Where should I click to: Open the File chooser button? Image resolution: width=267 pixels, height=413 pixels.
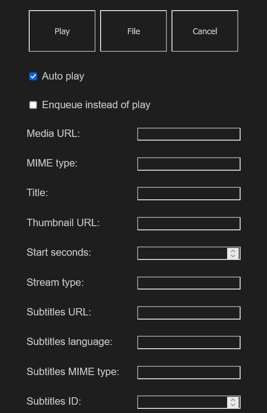133,31
